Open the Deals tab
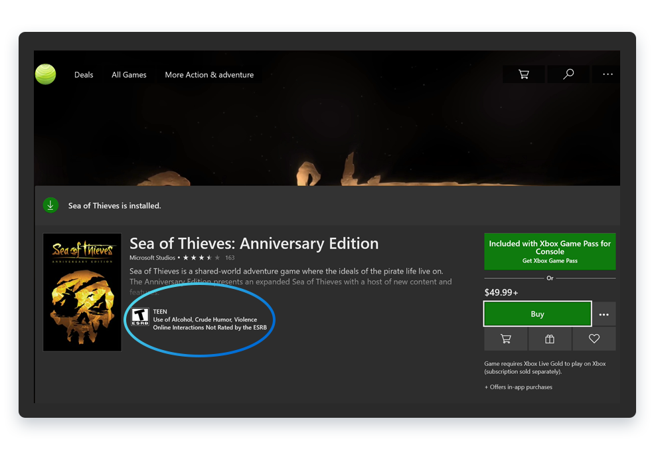The image size is (654, 449). click(84, 74)
